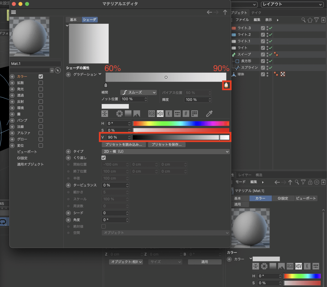This screenshot has height=287, width=327.
Task: Click プリセットを読み込み... button
Action: (x=124, y=145)
